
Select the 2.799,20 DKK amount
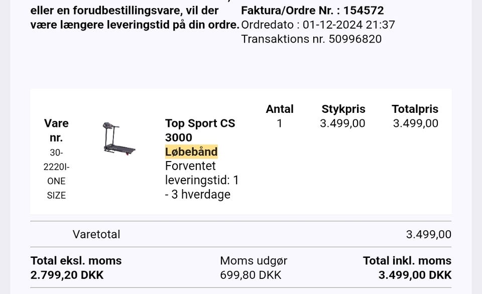point(67,275)
